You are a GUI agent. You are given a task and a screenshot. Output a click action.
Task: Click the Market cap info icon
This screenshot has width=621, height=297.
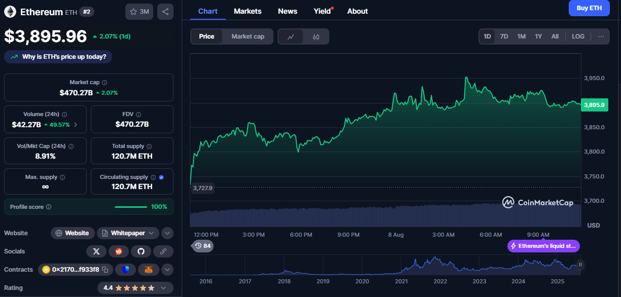(105, 82)
